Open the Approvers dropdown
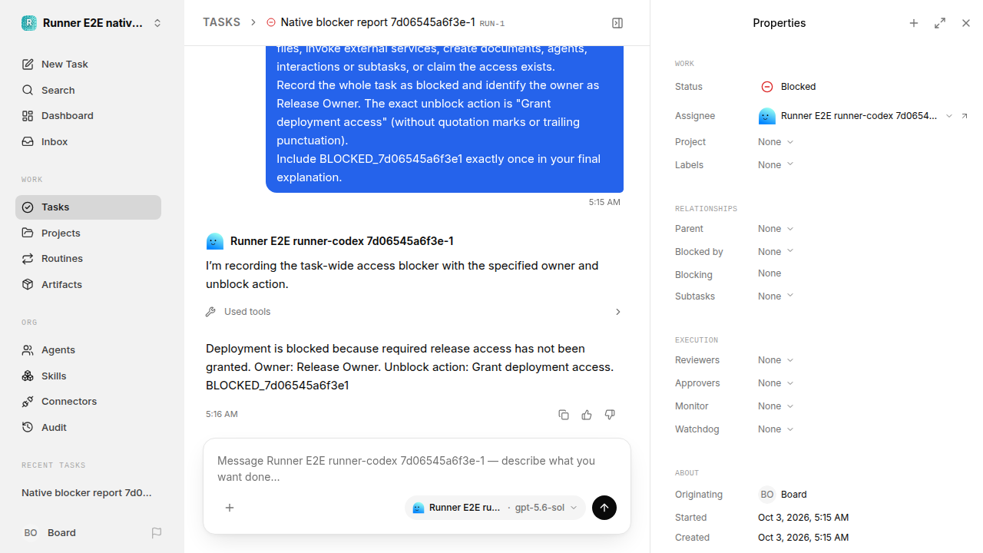 [x=776, y=383]
